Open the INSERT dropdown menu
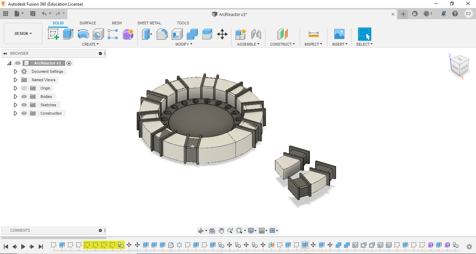This screenshot has height=254, width=476. point(340,44)
